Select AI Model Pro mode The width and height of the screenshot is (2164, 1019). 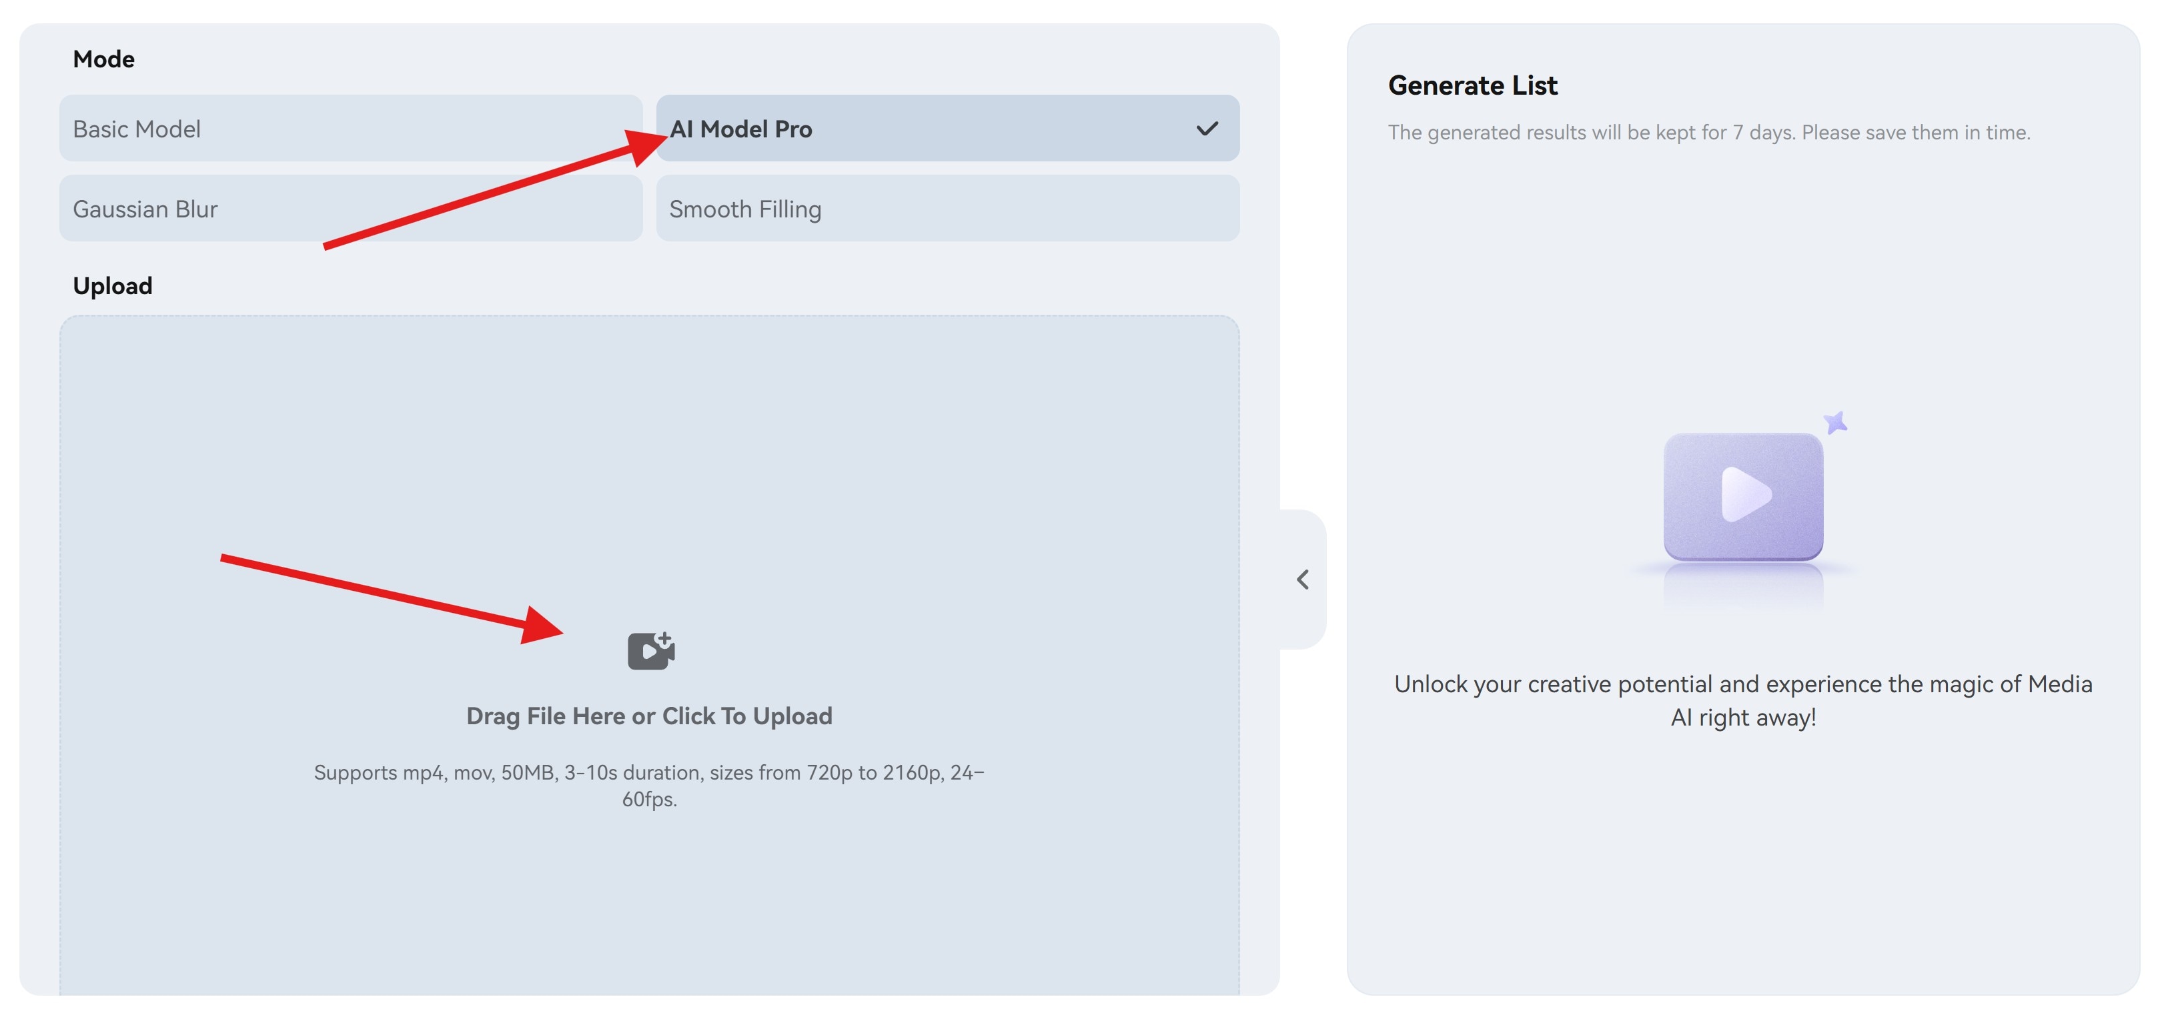pos(948,129)
